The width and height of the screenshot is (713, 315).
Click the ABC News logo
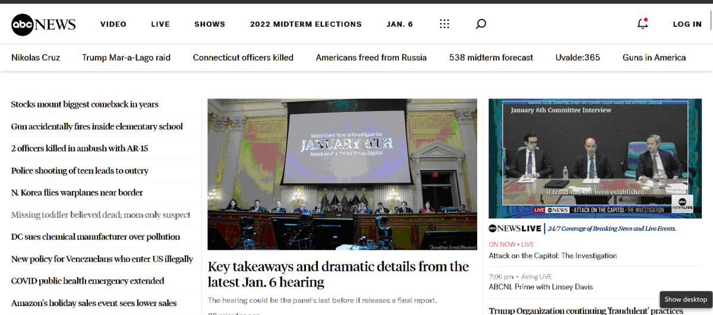point(43,24)
